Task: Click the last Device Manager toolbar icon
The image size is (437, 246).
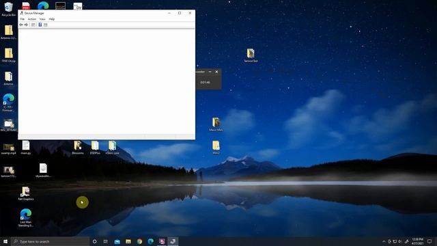Action: coord(46,25)
